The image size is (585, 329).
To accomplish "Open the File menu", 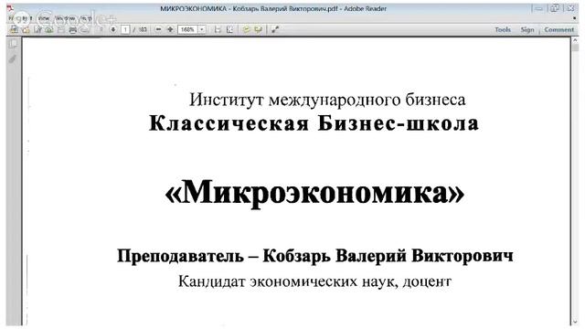I will [11, 18].
